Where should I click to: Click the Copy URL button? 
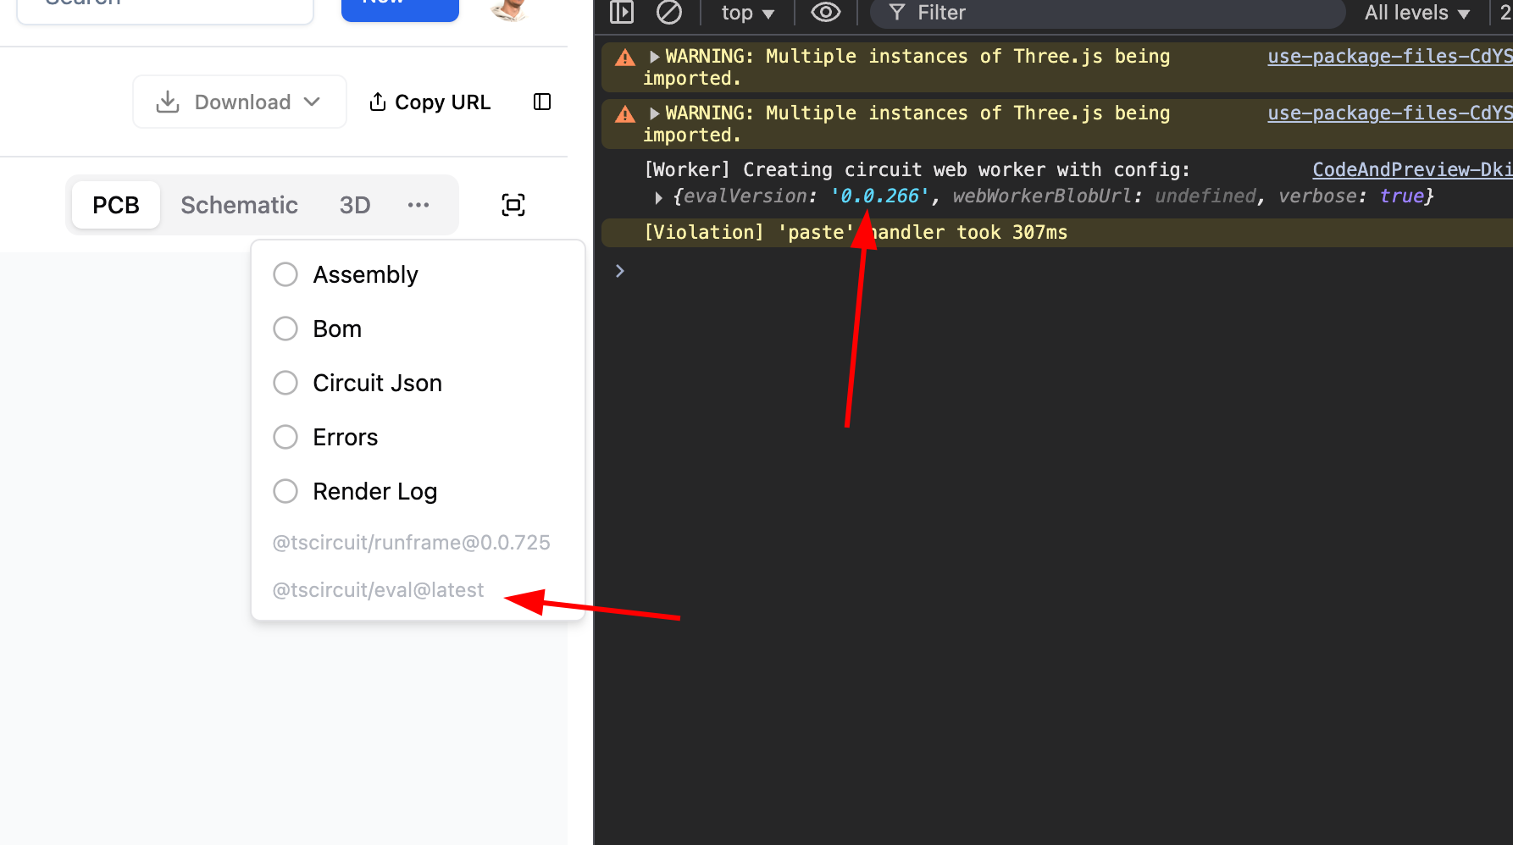430,102
